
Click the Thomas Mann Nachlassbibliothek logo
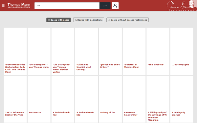click(x=19, y=6)
